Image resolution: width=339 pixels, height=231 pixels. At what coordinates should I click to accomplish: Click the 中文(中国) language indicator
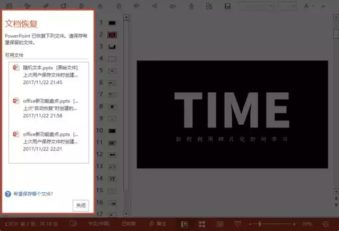[x=98, y=224]
